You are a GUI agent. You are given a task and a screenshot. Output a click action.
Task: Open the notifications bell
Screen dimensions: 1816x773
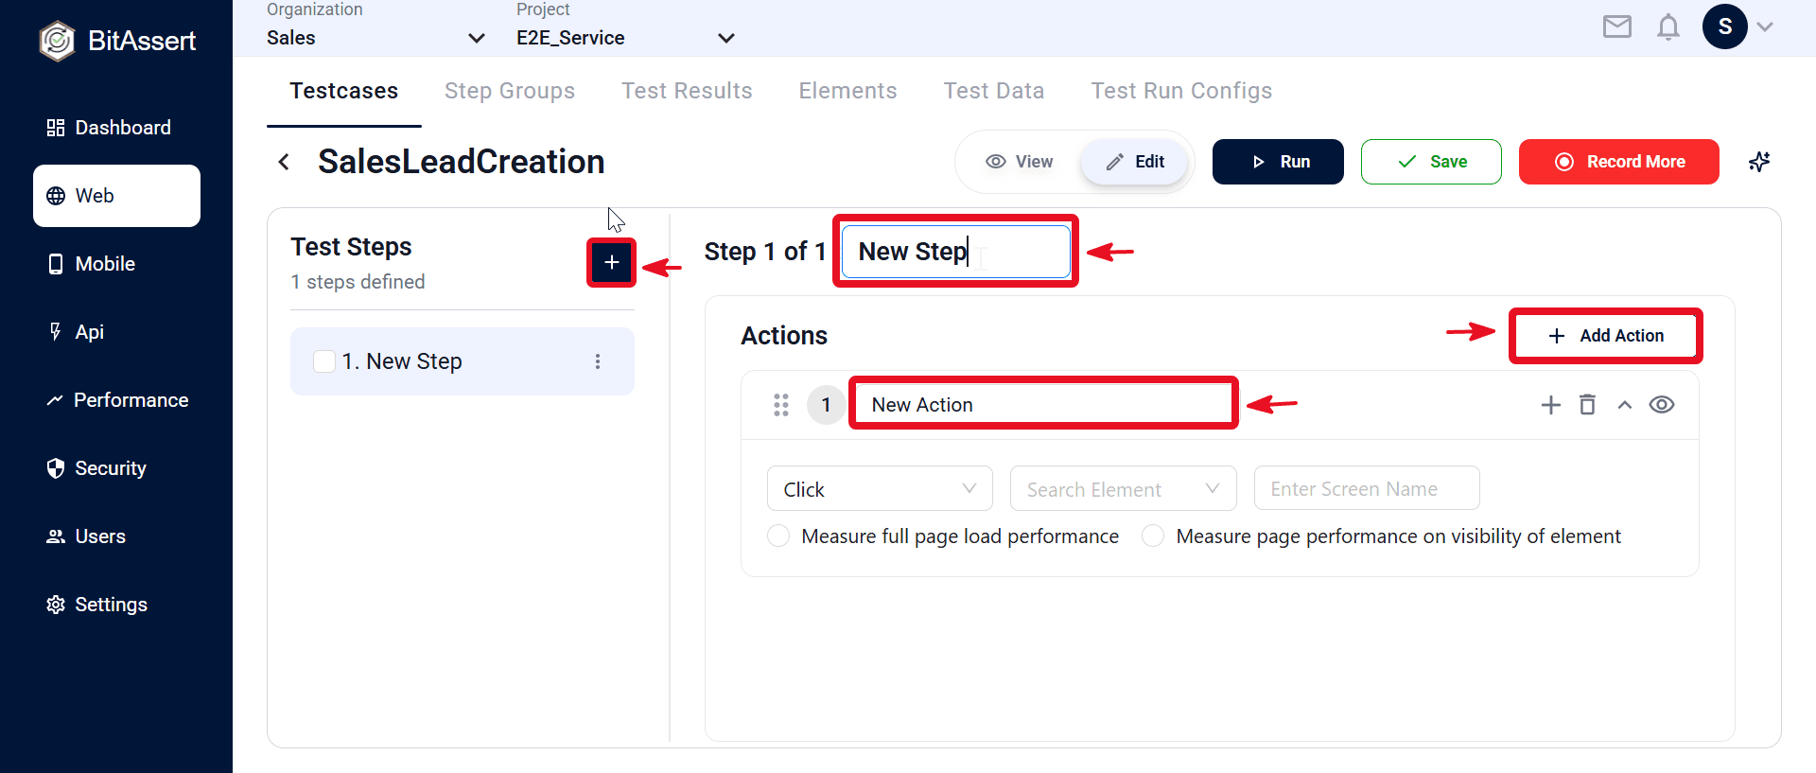pyautogui.click(x=1668, y=26)
